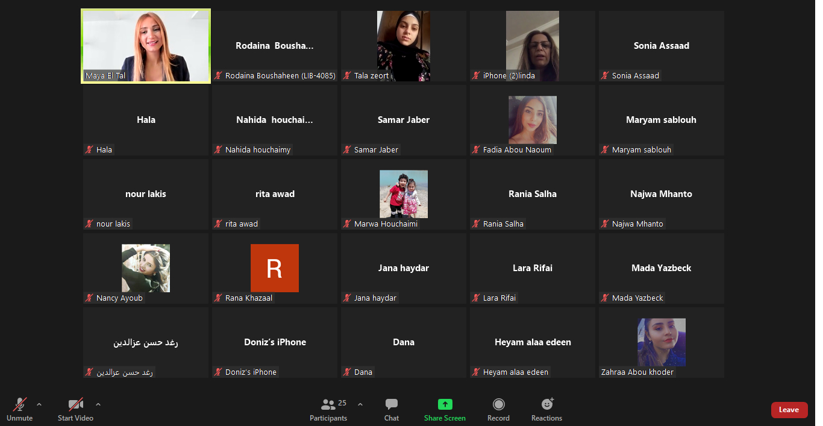Click muted mic icon beside Maryam sablouh label

coord(605,150)
